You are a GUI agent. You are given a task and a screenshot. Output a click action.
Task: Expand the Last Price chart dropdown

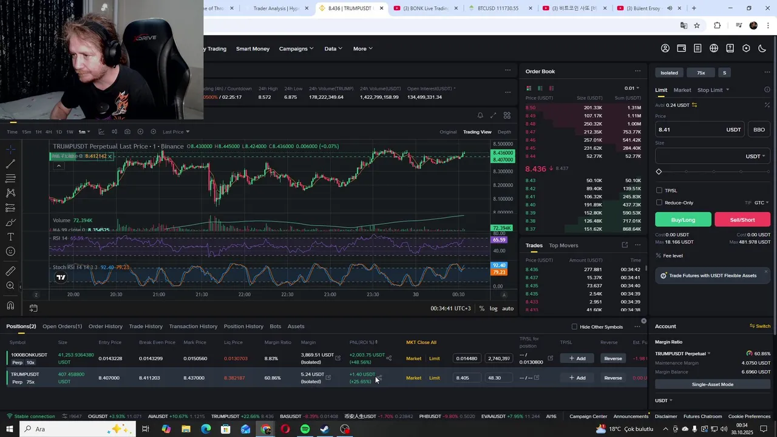[176, 132]
